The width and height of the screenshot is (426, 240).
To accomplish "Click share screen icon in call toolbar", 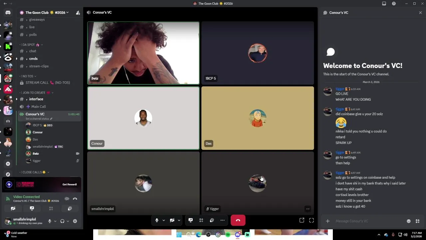I will coord(191,220).
